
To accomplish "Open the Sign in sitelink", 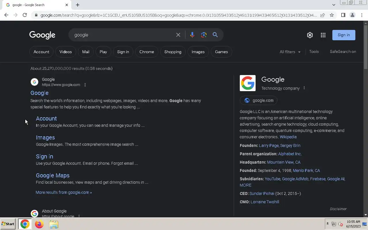I will 45,156.
